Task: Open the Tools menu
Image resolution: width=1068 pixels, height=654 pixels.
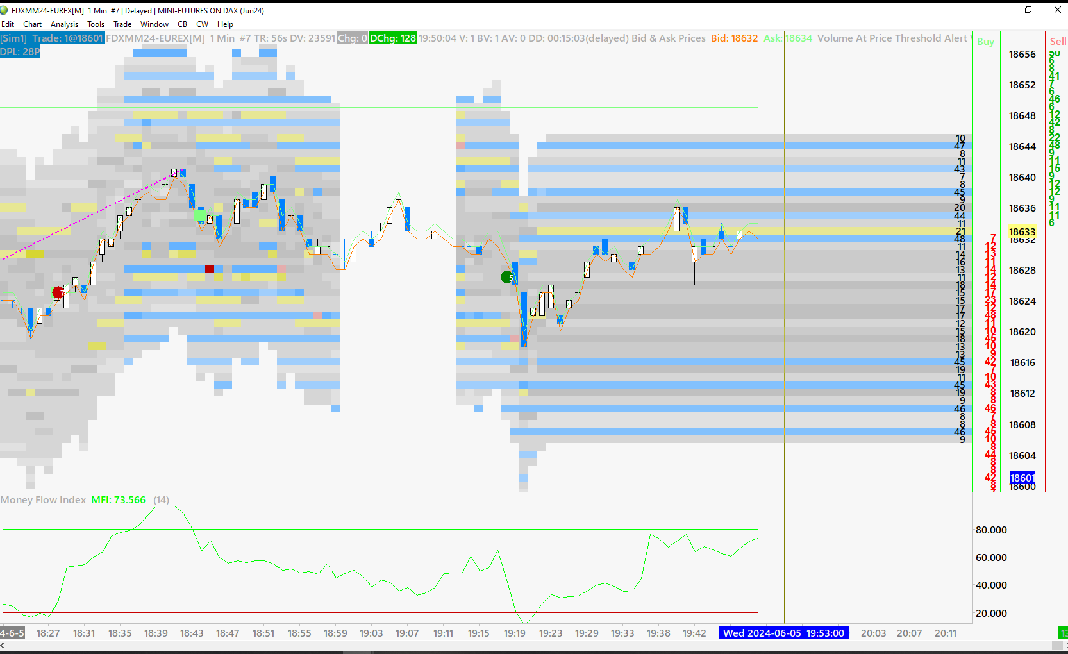Action: 96,24
